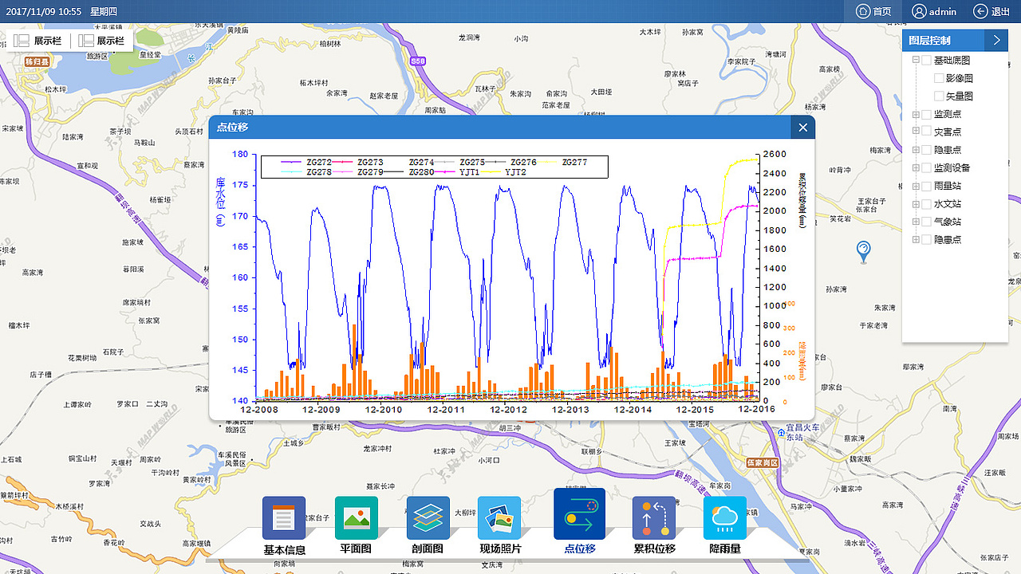Close the 点位移 chart dialog
1021x574 pixels.
point(803,128)
